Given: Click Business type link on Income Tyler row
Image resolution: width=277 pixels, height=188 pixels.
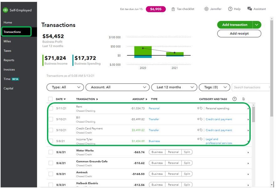Looking at the screenshot, I should tap(154, 141).
